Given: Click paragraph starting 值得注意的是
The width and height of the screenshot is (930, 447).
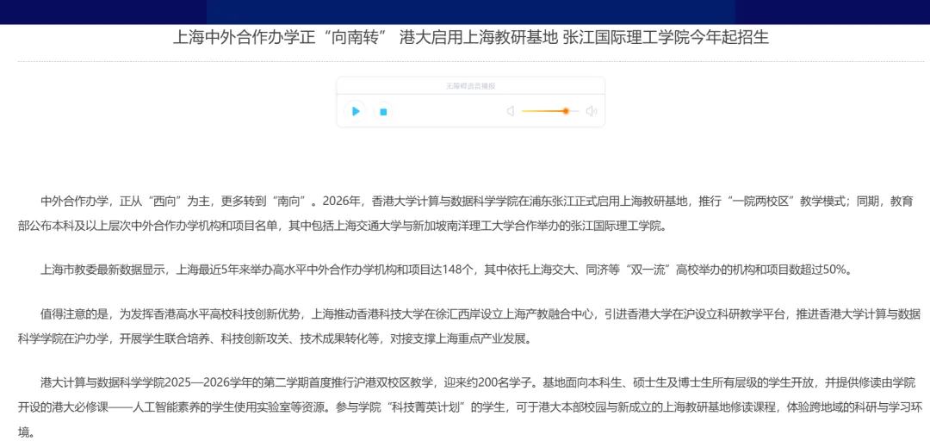Looking at the screenshot, I should (469, 326).
